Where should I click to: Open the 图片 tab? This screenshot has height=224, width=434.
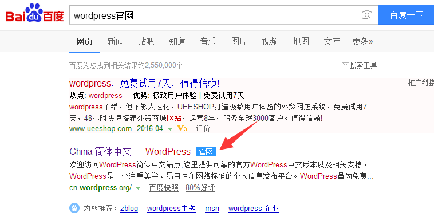click(239, 41)
